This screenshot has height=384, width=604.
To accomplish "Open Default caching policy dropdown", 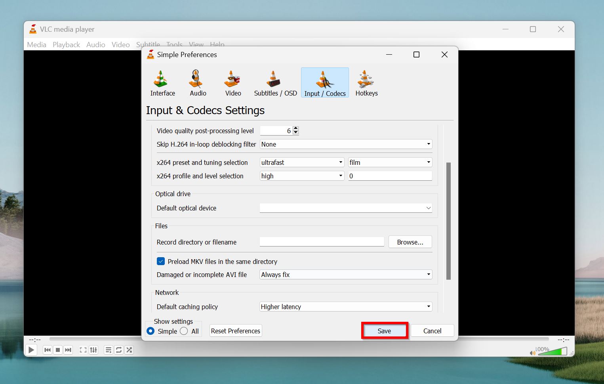I will coord(346,307).
